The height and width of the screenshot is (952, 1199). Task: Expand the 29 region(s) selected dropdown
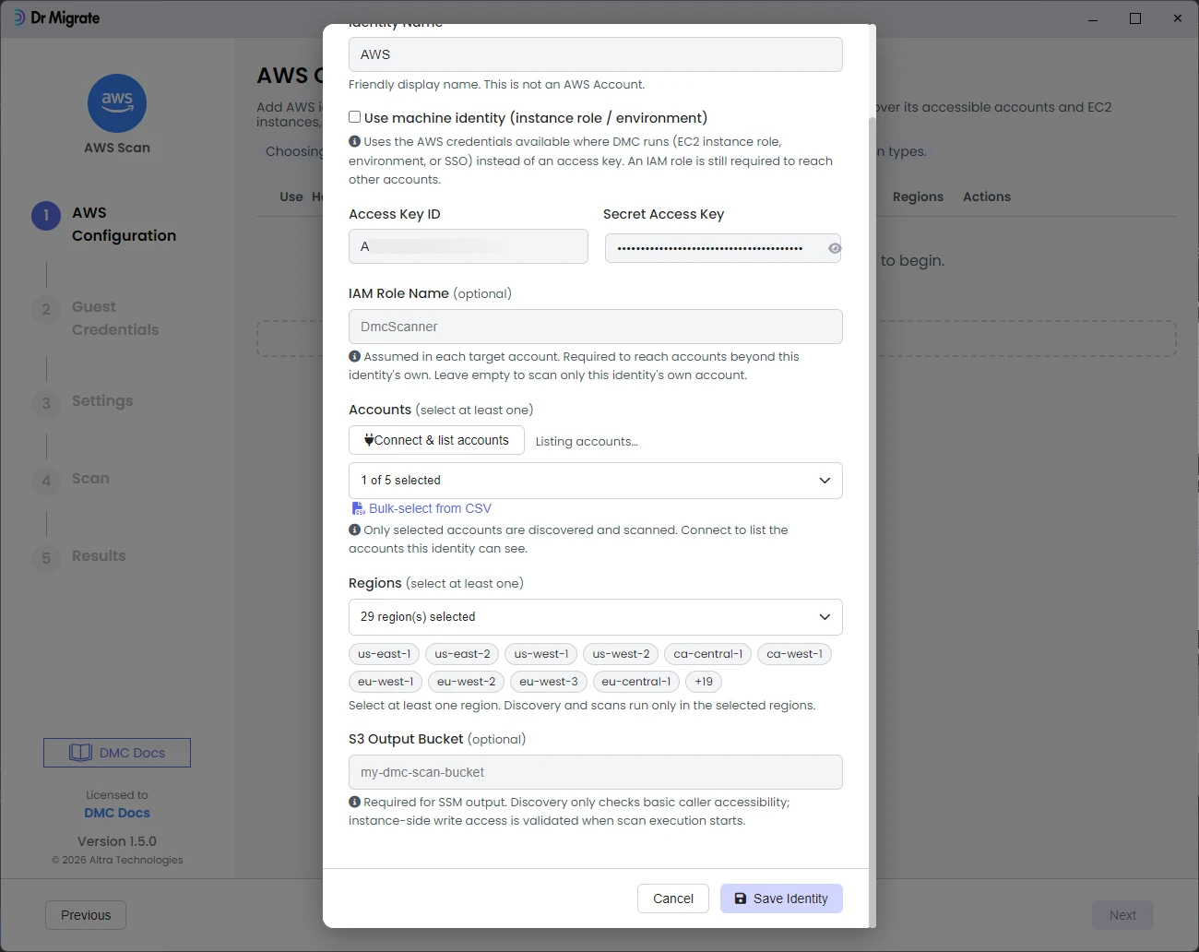[596, 617]
